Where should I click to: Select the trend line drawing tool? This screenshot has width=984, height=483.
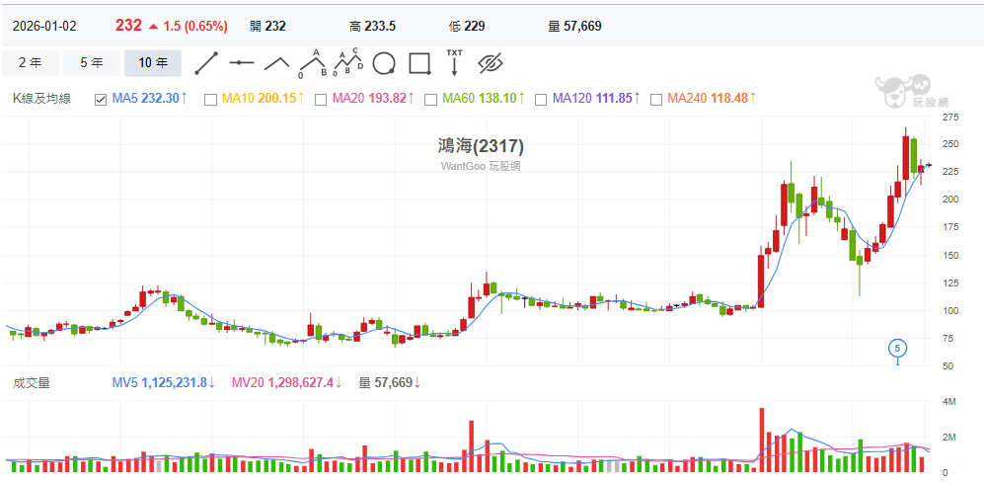point(206,63)
